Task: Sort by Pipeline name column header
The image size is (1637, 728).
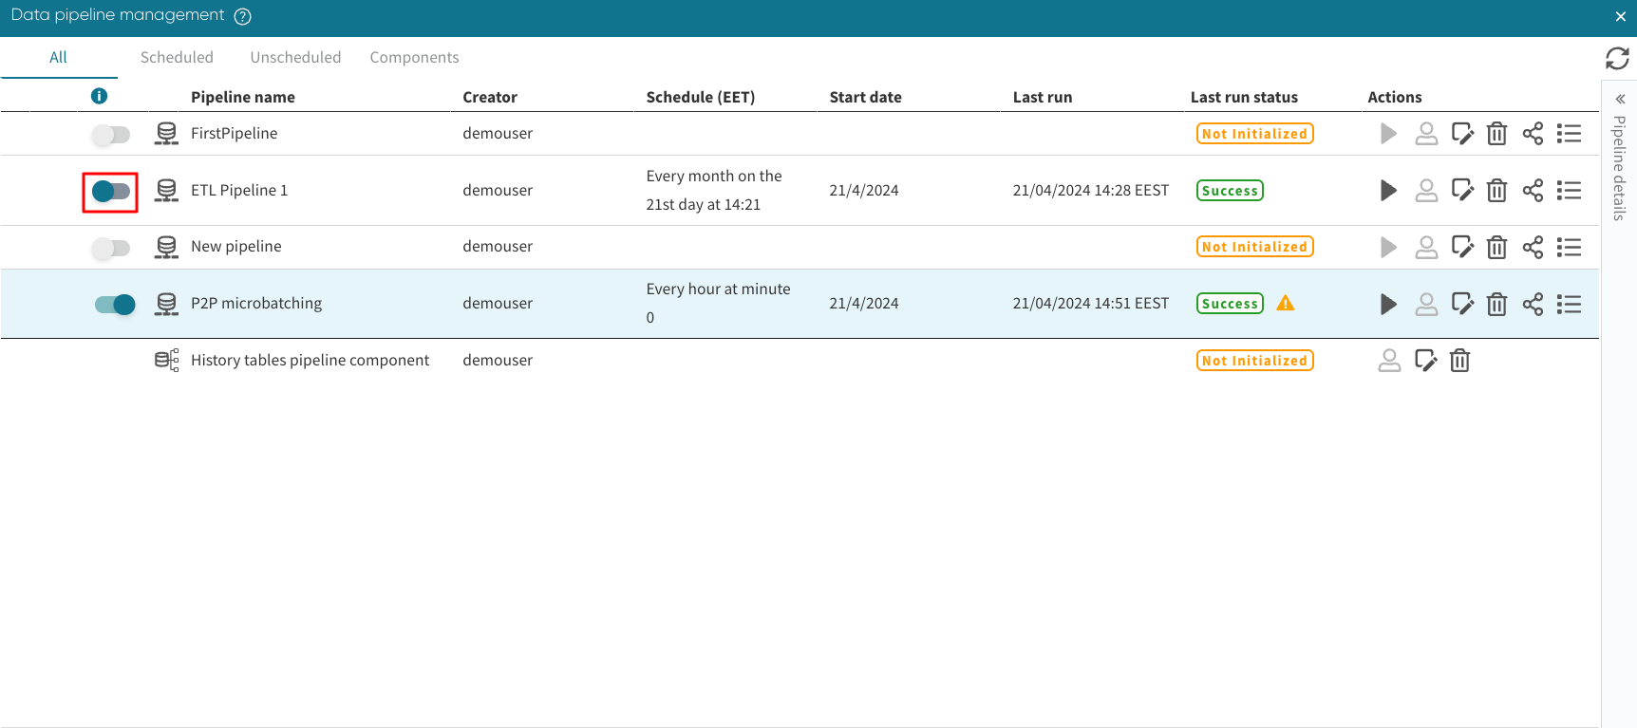Action: (243, 97)
